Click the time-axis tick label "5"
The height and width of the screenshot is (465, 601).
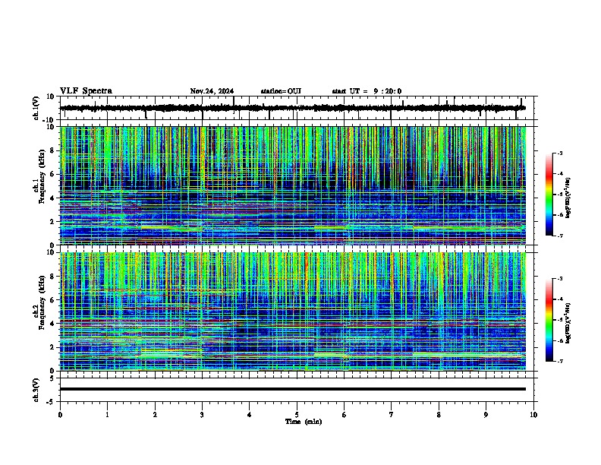[x=297, y=415]
